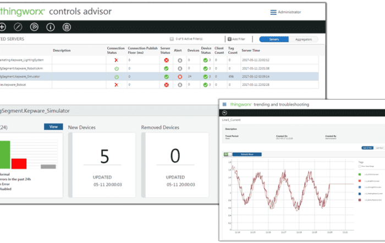Click the edit pencil toolbar icon

point(18,27)
